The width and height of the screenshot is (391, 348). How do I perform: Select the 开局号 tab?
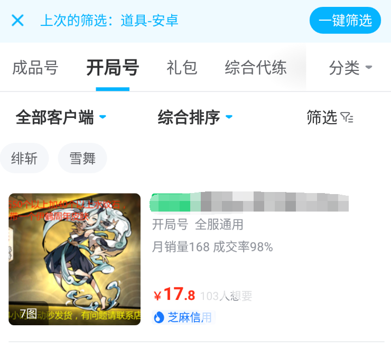point(113,68)
